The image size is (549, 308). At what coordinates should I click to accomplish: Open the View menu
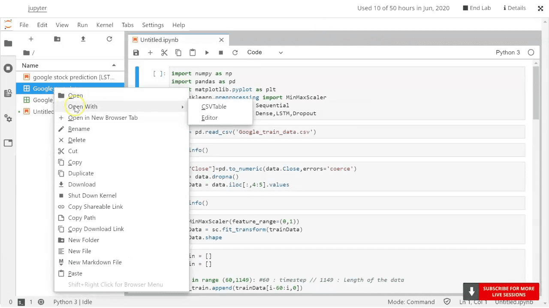(62, 25)
